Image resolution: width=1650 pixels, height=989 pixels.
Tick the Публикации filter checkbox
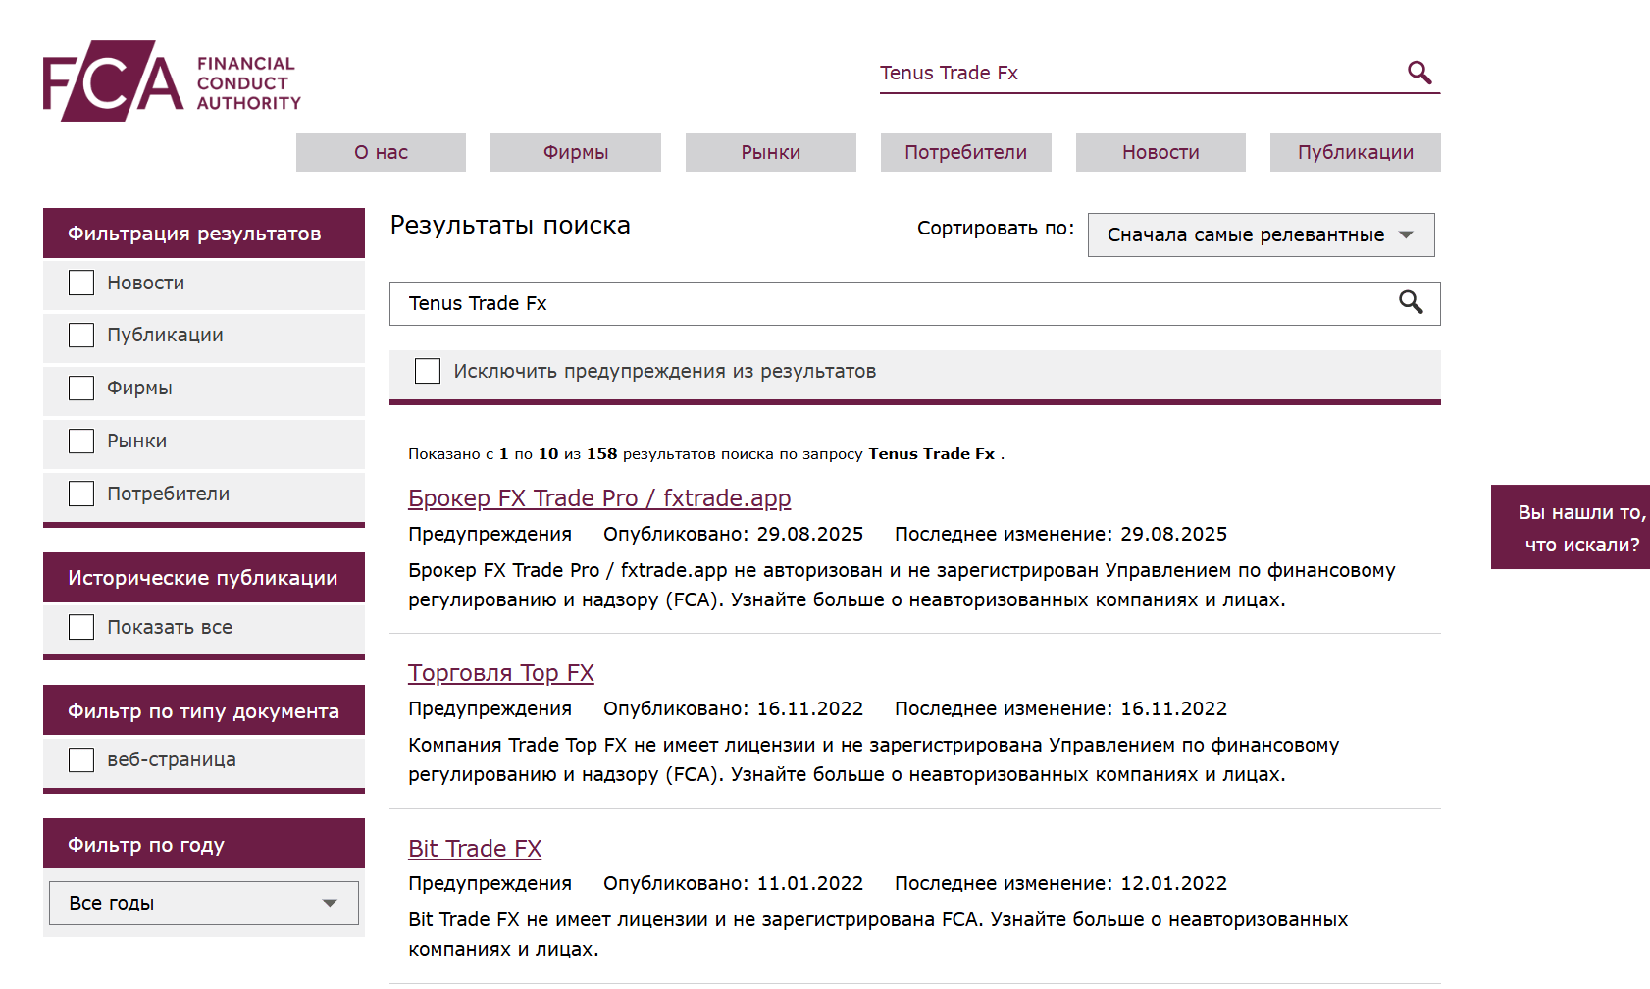tap(81, 336)
